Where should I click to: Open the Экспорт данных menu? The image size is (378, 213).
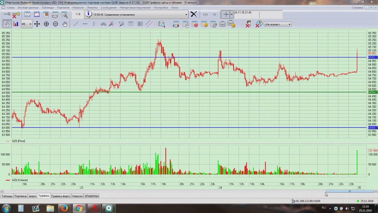click(x=28, y=7)
